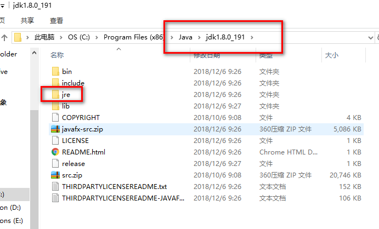Click the src.zip archive icon

point(55,175)
